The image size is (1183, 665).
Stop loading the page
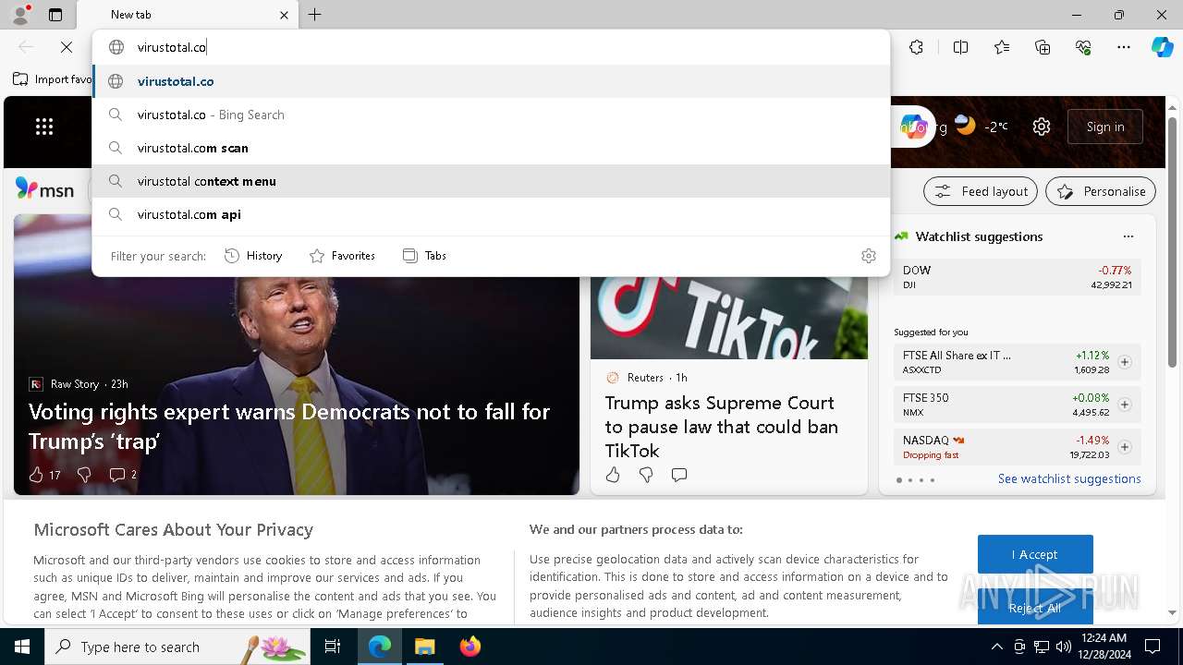[x=67, y=47]
